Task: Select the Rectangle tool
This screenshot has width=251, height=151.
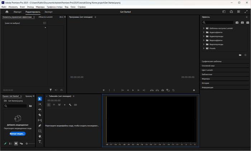Action: pyautogui.click(x=40, y=131)
